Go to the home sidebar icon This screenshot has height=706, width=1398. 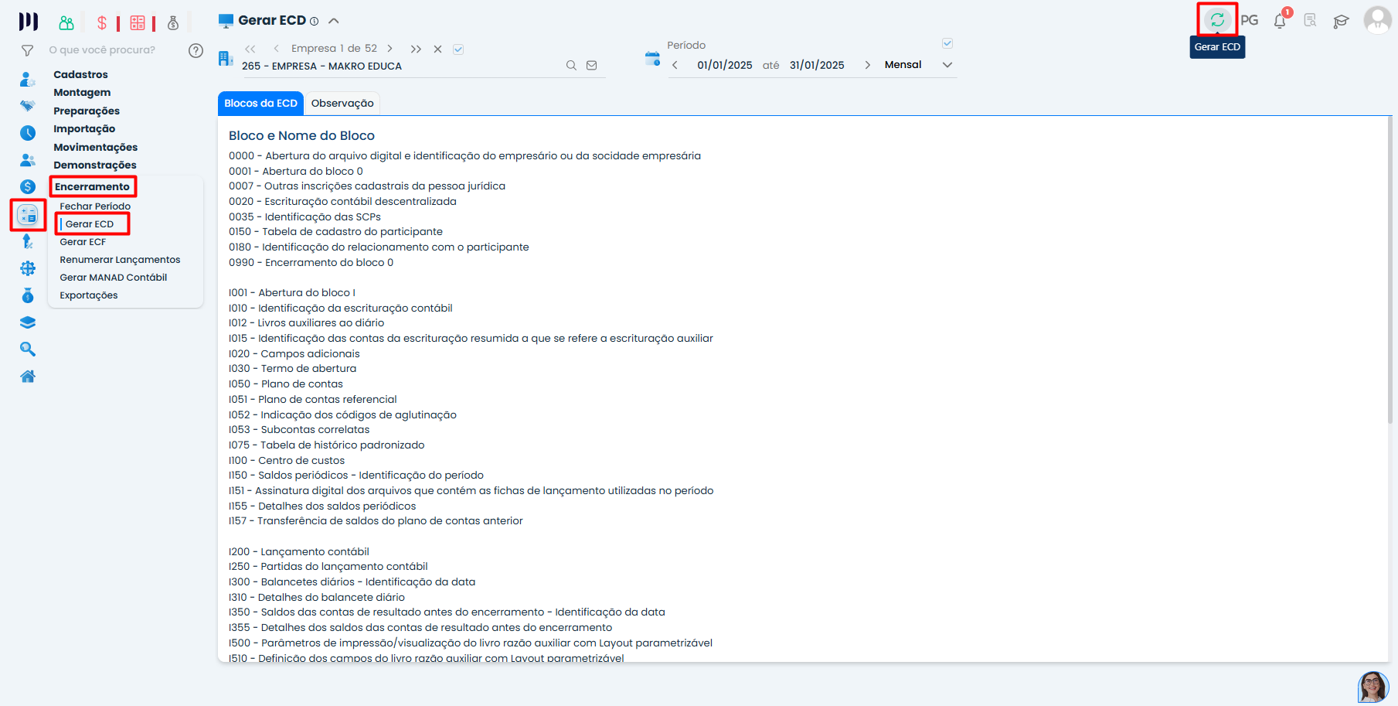point(28,377)
